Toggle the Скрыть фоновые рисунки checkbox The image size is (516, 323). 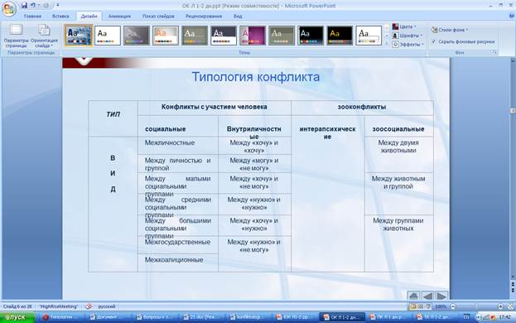click(x=434, y=41)
